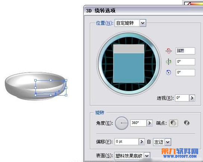Screen dimensions: 203x162
Task: Click the Y-axis rotation icon
Action: click(x=168, y=62)
